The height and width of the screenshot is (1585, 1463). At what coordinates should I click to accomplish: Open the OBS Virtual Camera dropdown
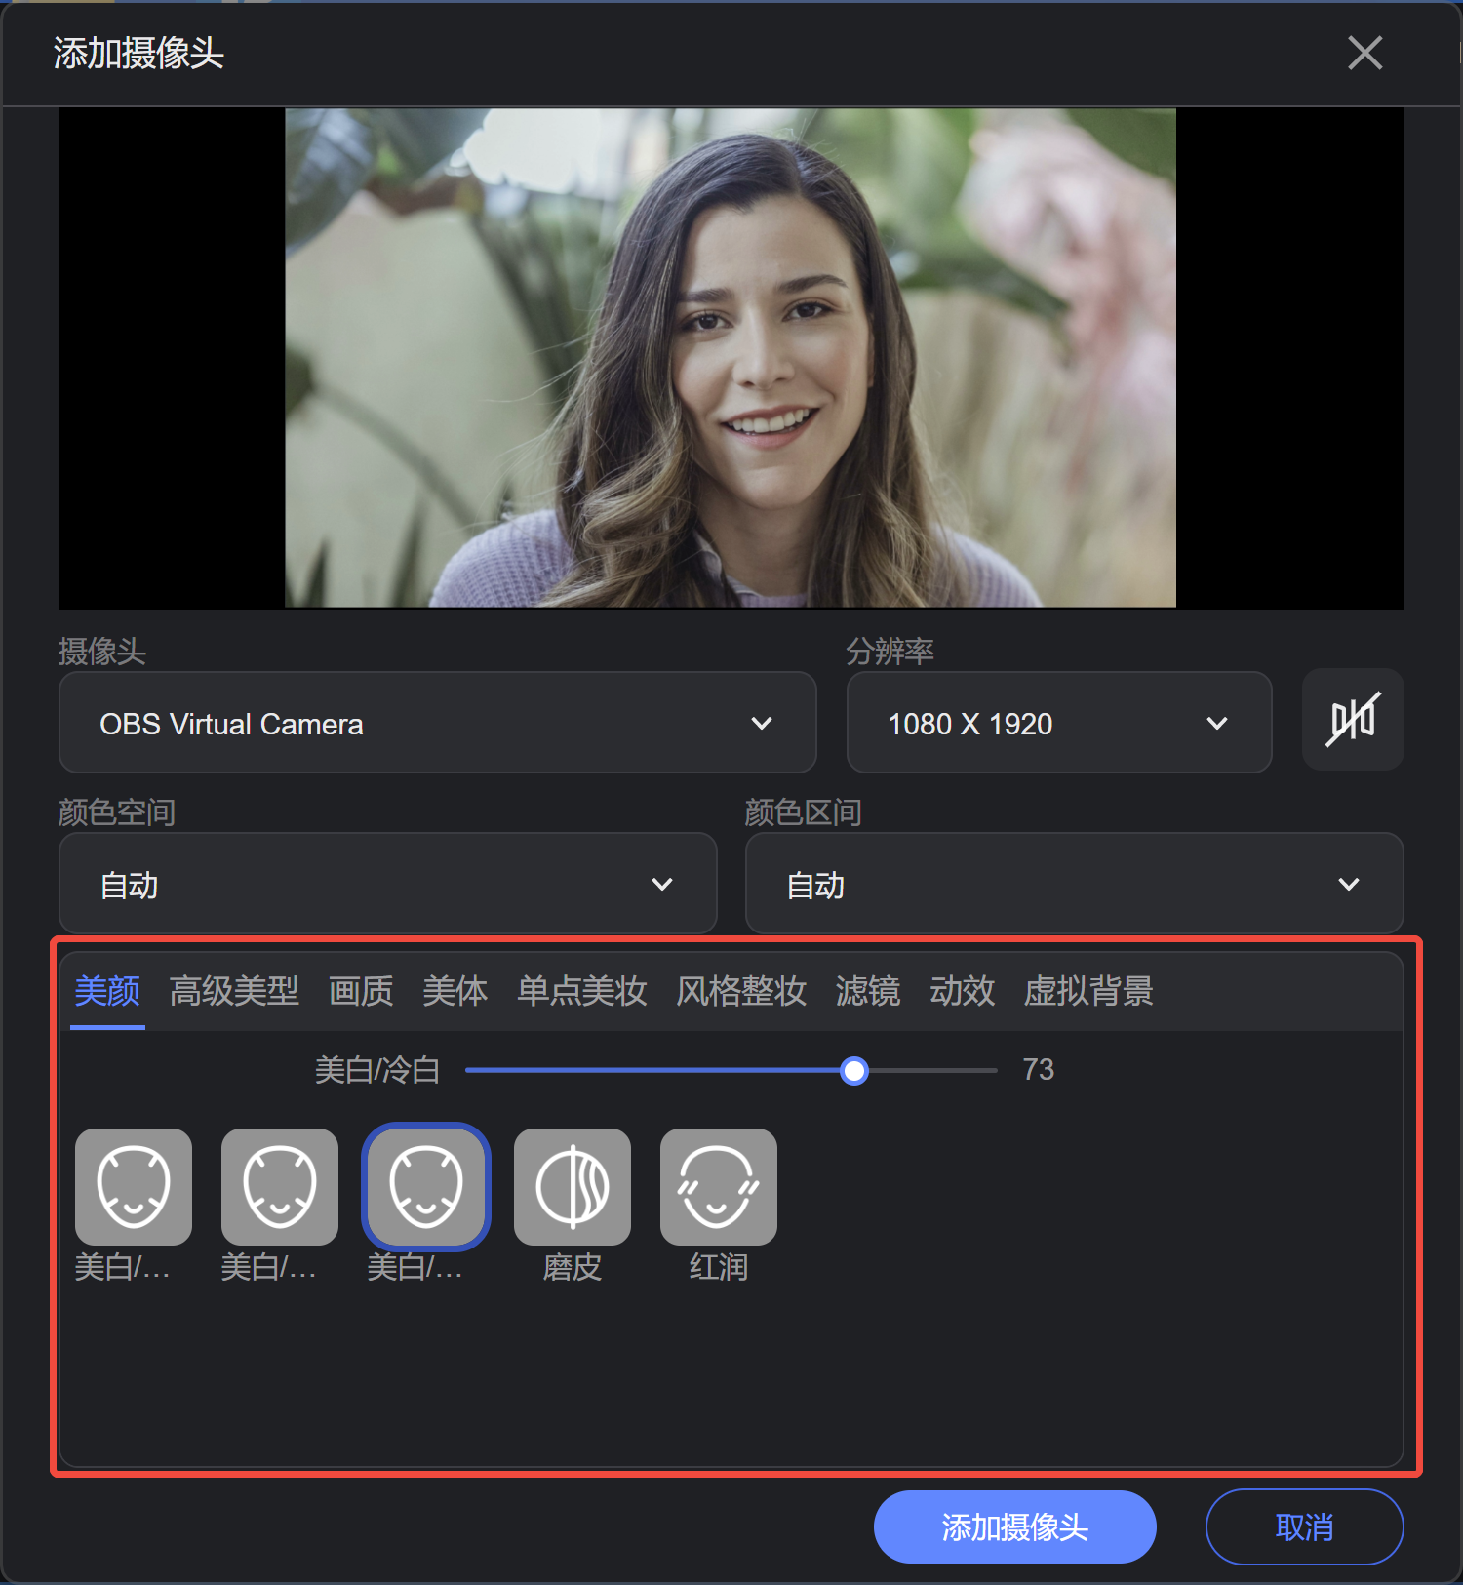pyautogui.click(x=438, y=723)
